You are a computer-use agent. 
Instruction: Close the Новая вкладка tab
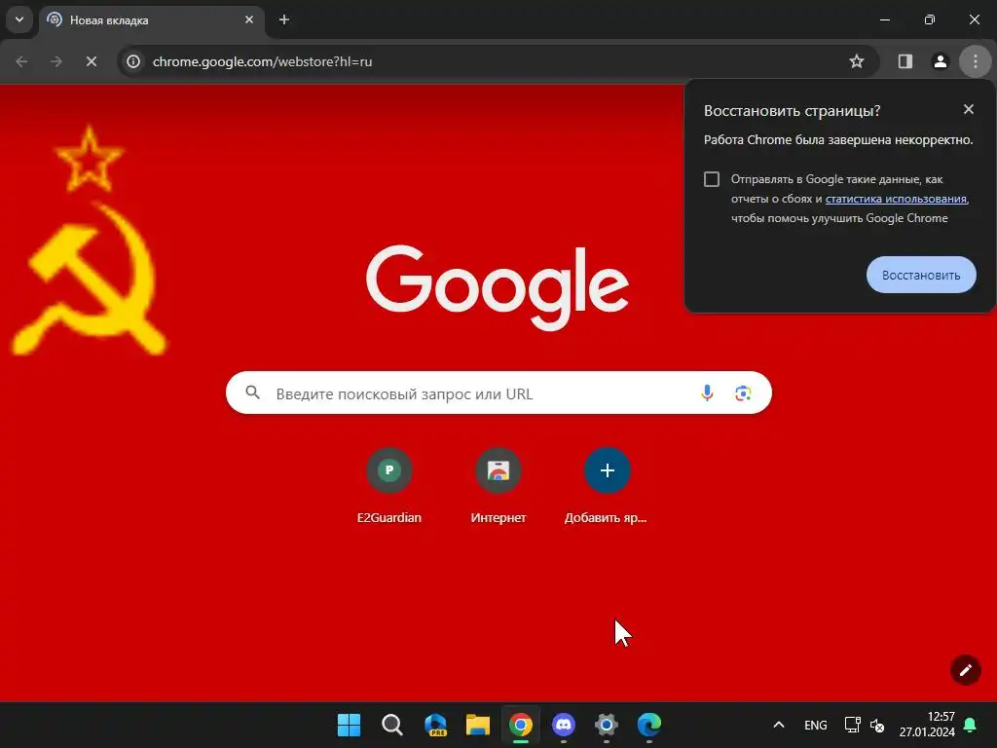pos(249,19)
